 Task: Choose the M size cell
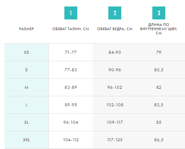(27, 87)
